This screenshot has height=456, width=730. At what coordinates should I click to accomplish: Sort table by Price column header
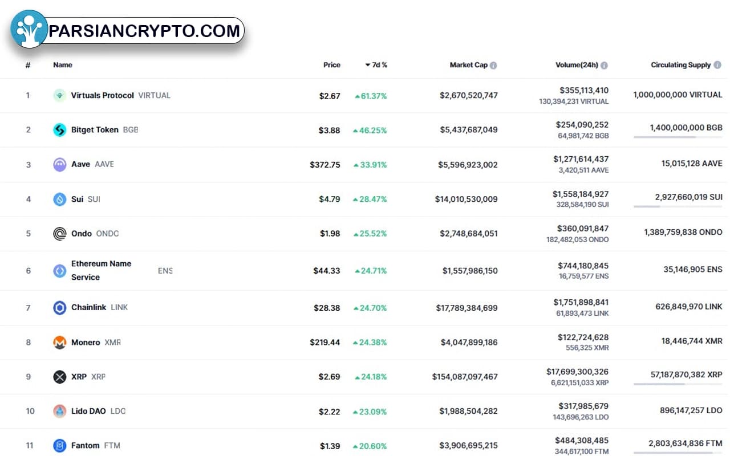click(332, 65)
